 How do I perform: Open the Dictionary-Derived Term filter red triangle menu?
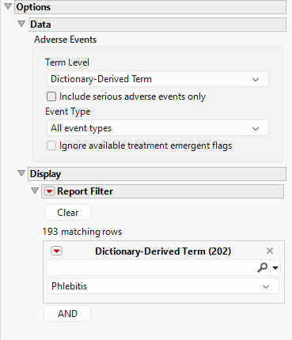tap(56, 251)
